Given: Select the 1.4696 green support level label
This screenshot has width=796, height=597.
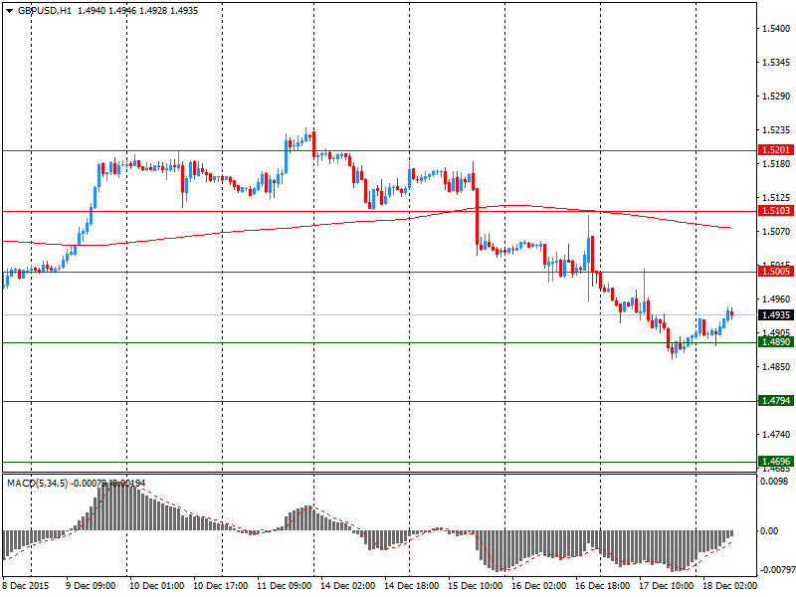Looking at the screenshot, I should [776, 462].
